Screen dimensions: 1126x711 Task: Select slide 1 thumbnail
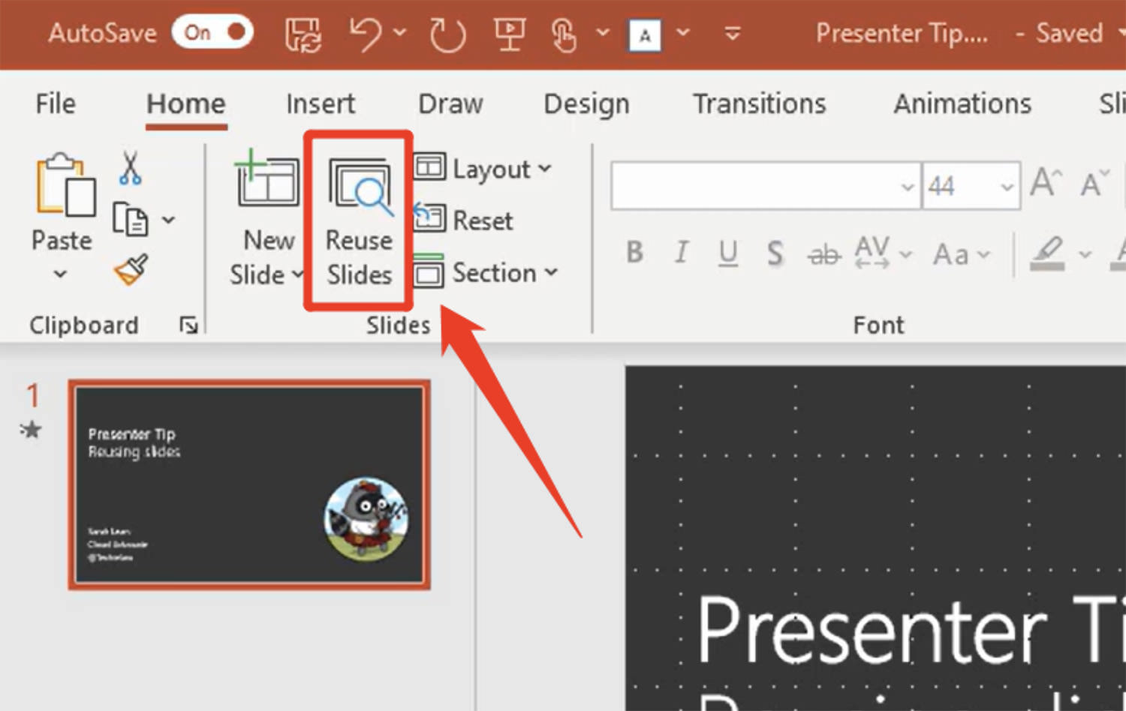tap(249, 484)
